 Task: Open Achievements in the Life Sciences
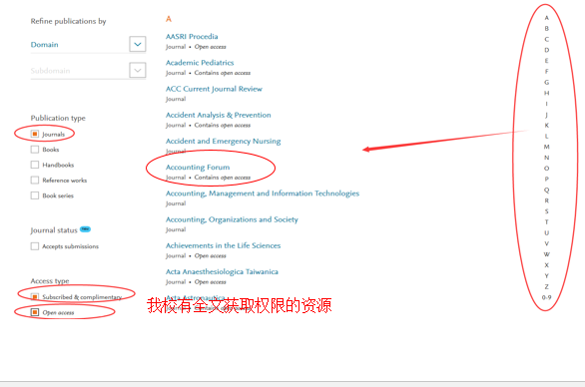coord(223,245)
